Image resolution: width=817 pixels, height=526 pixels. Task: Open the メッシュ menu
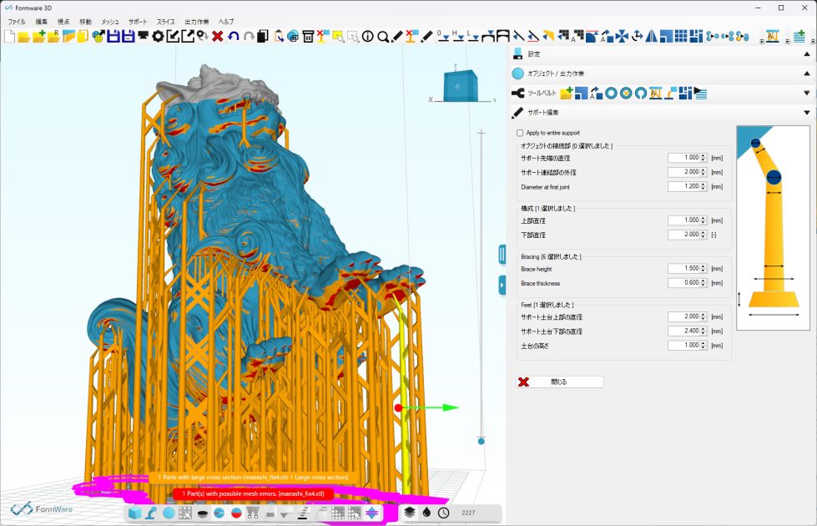click(109, 21)
